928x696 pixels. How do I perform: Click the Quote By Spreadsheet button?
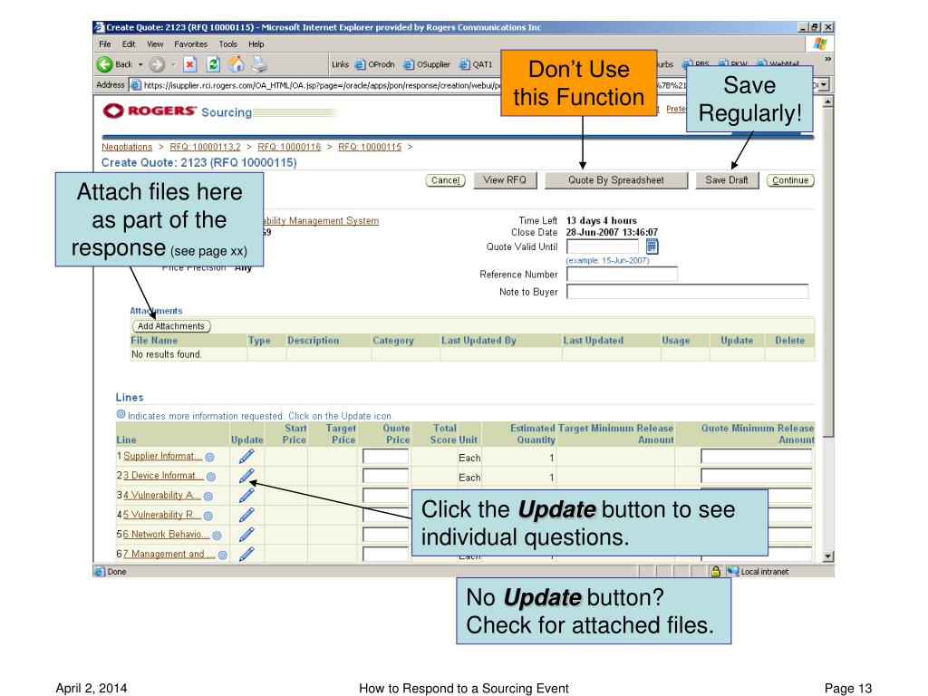[x=616, y=180]
